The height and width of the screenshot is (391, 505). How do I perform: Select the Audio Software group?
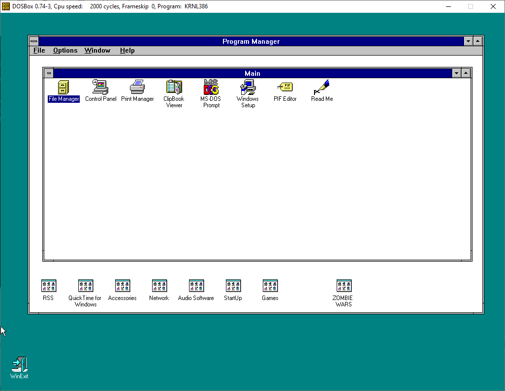pyautogui.click(x=196, y=285)
